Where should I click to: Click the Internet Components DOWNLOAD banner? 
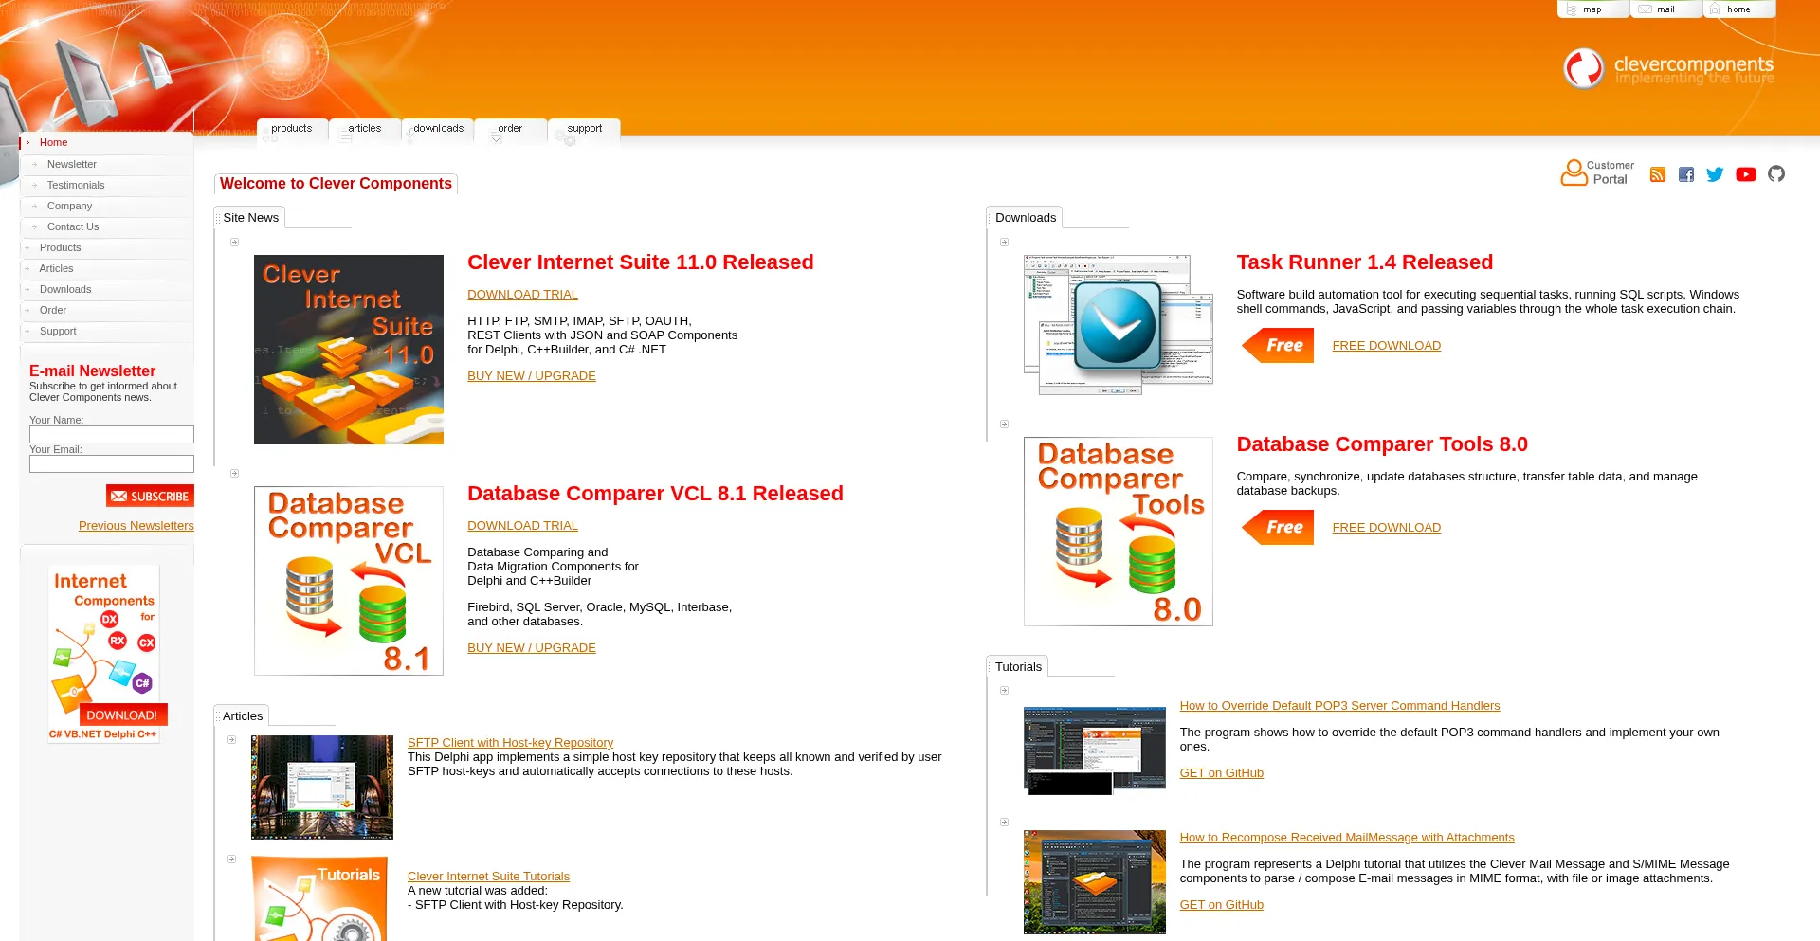(x=104, y=654)
